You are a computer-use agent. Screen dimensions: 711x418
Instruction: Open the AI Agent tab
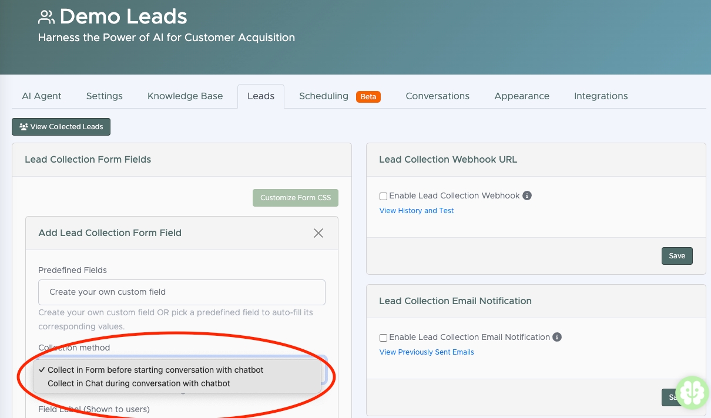(42, 96)
